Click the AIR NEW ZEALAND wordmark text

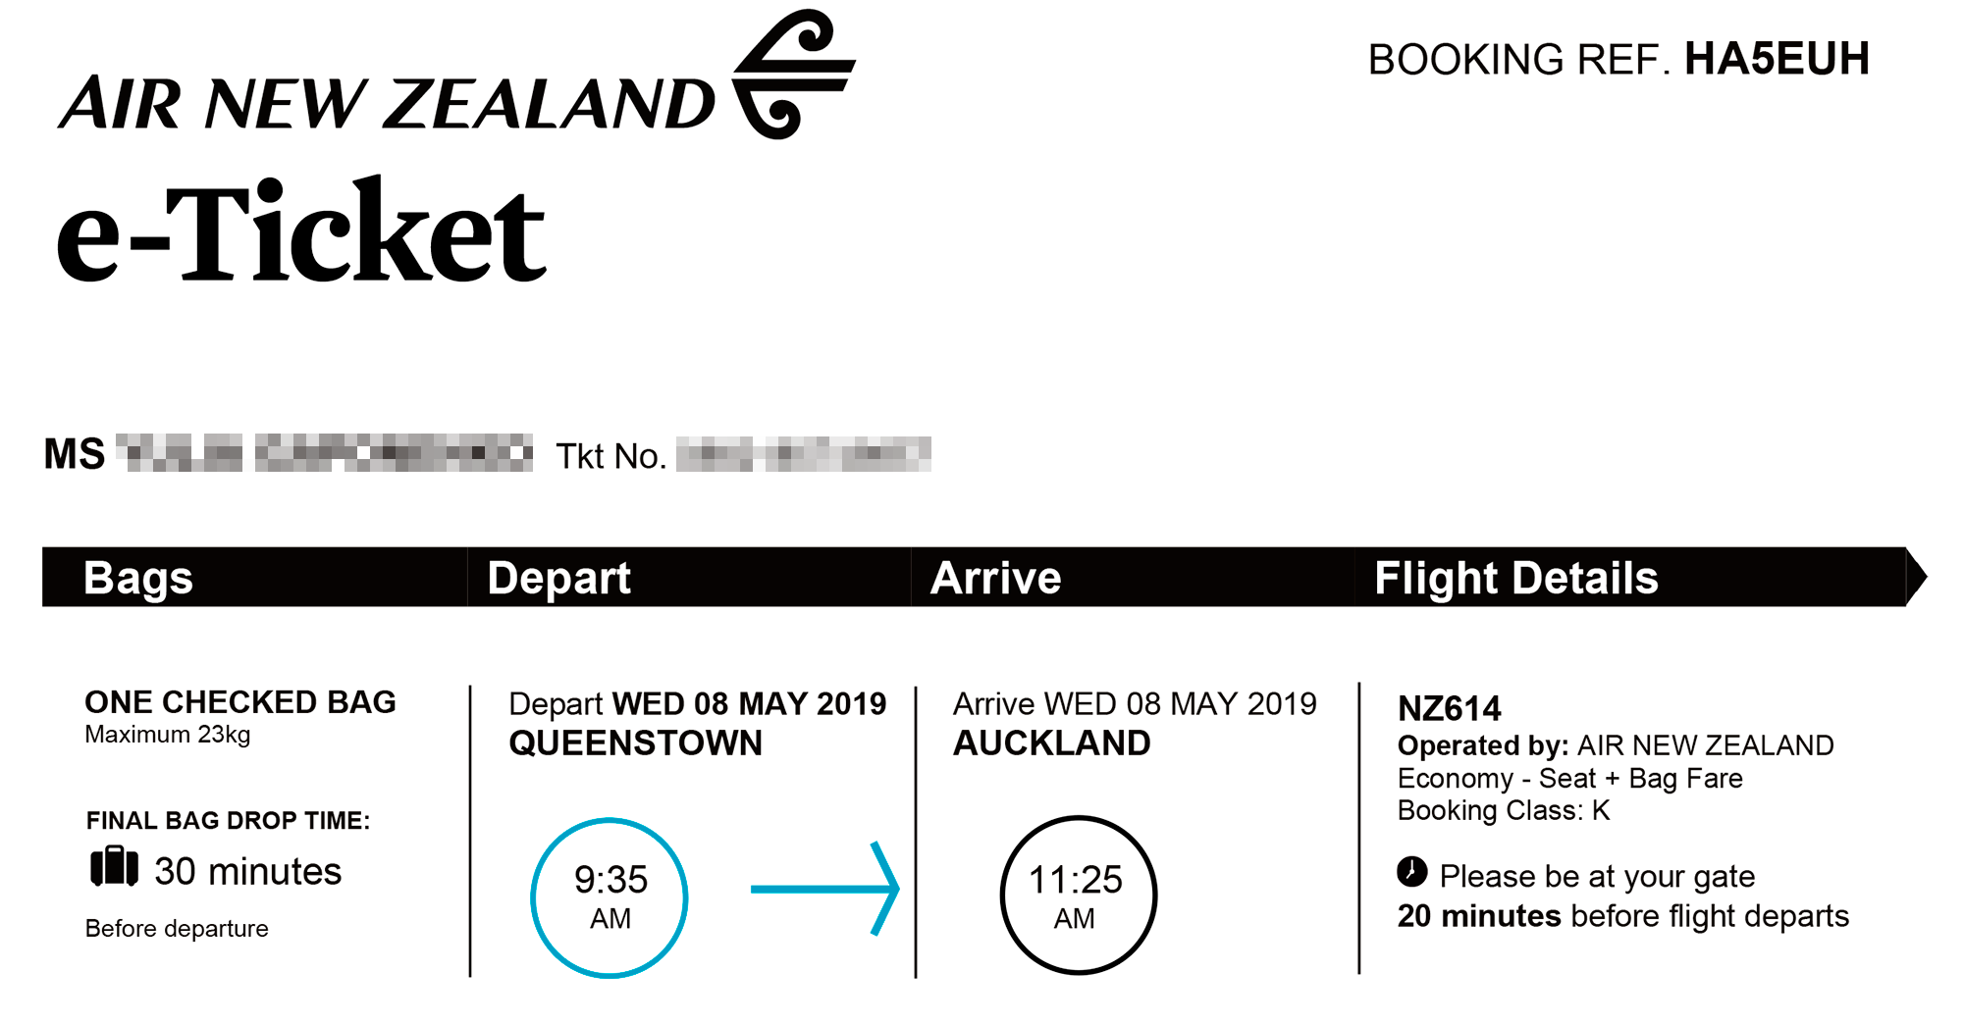(x=388, y=104)
